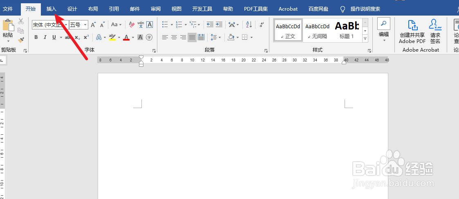Apply the 正文 (Normal) style
The image size is (459, 199).
point(288,30)
